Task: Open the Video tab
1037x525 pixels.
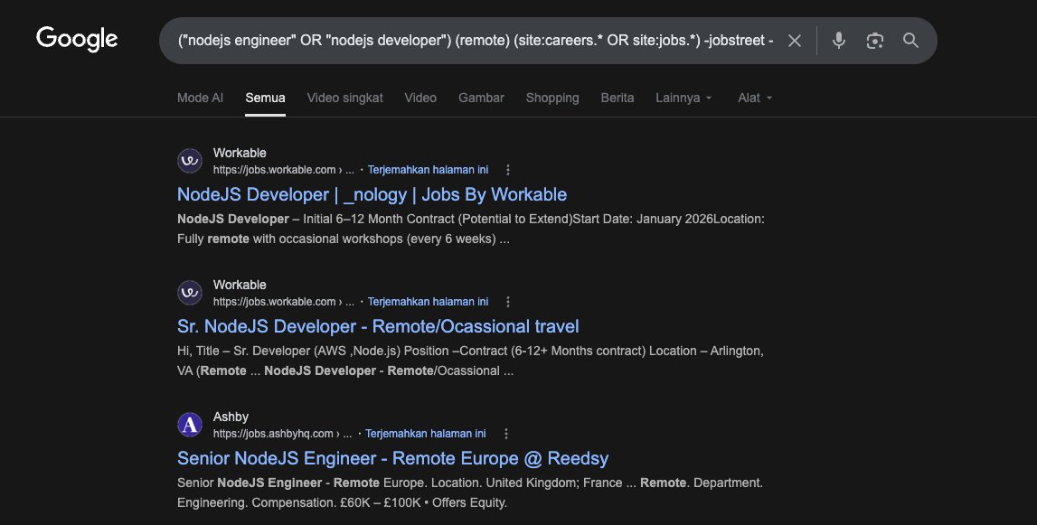Action: pyautogui.click(x=420, y=98)
